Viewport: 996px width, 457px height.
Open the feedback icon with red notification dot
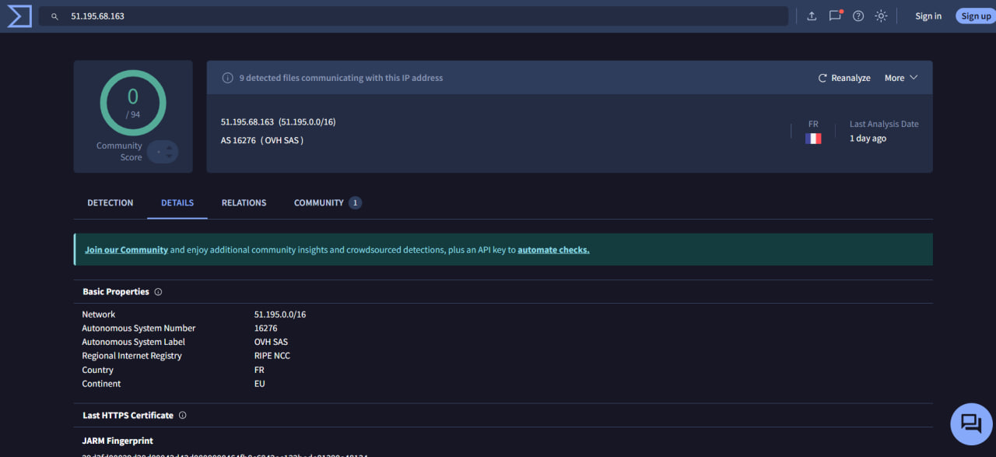(x=835, y=16)
